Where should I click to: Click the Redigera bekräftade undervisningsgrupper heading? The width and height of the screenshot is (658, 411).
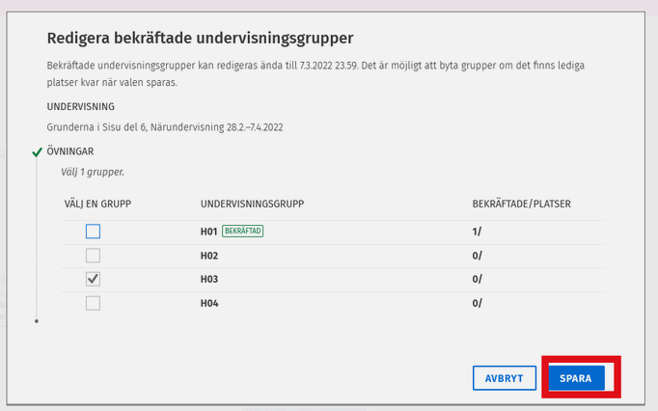click(x=200, y=39)
